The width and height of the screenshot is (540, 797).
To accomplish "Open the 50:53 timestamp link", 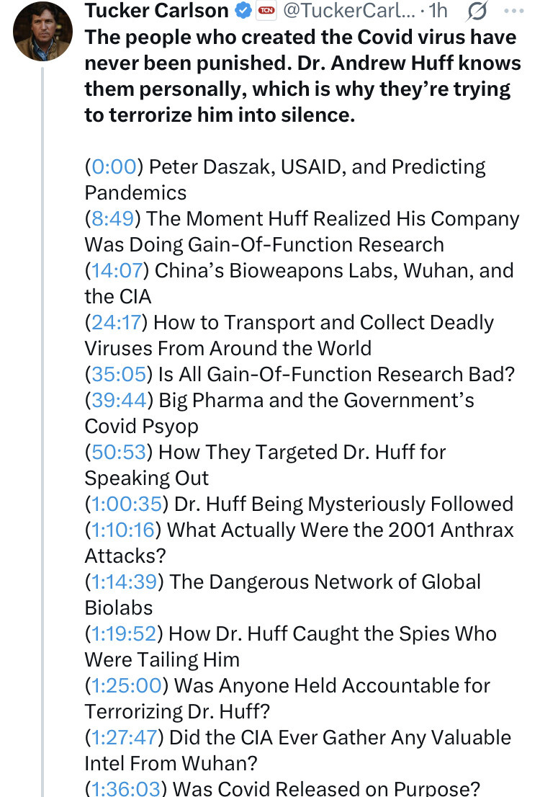I will [x=120, y=452].
